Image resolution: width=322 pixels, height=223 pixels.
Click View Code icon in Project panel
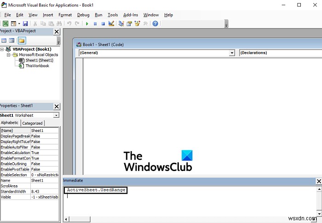[4, 40]
